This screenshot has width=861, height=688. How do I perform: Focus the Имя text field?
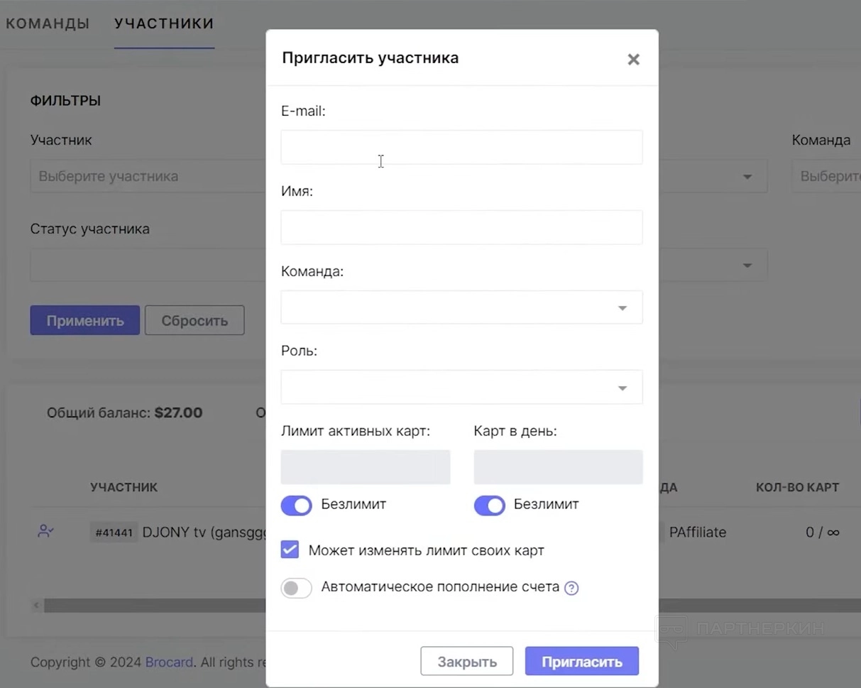(x=461, y=228)
